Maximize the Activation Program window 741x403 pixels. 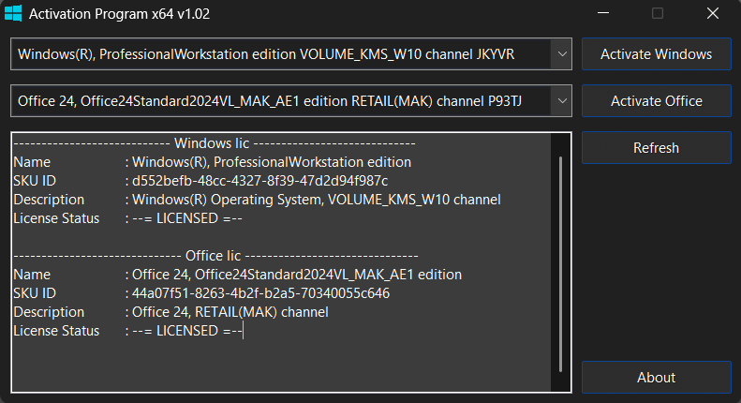pos(658,14)
